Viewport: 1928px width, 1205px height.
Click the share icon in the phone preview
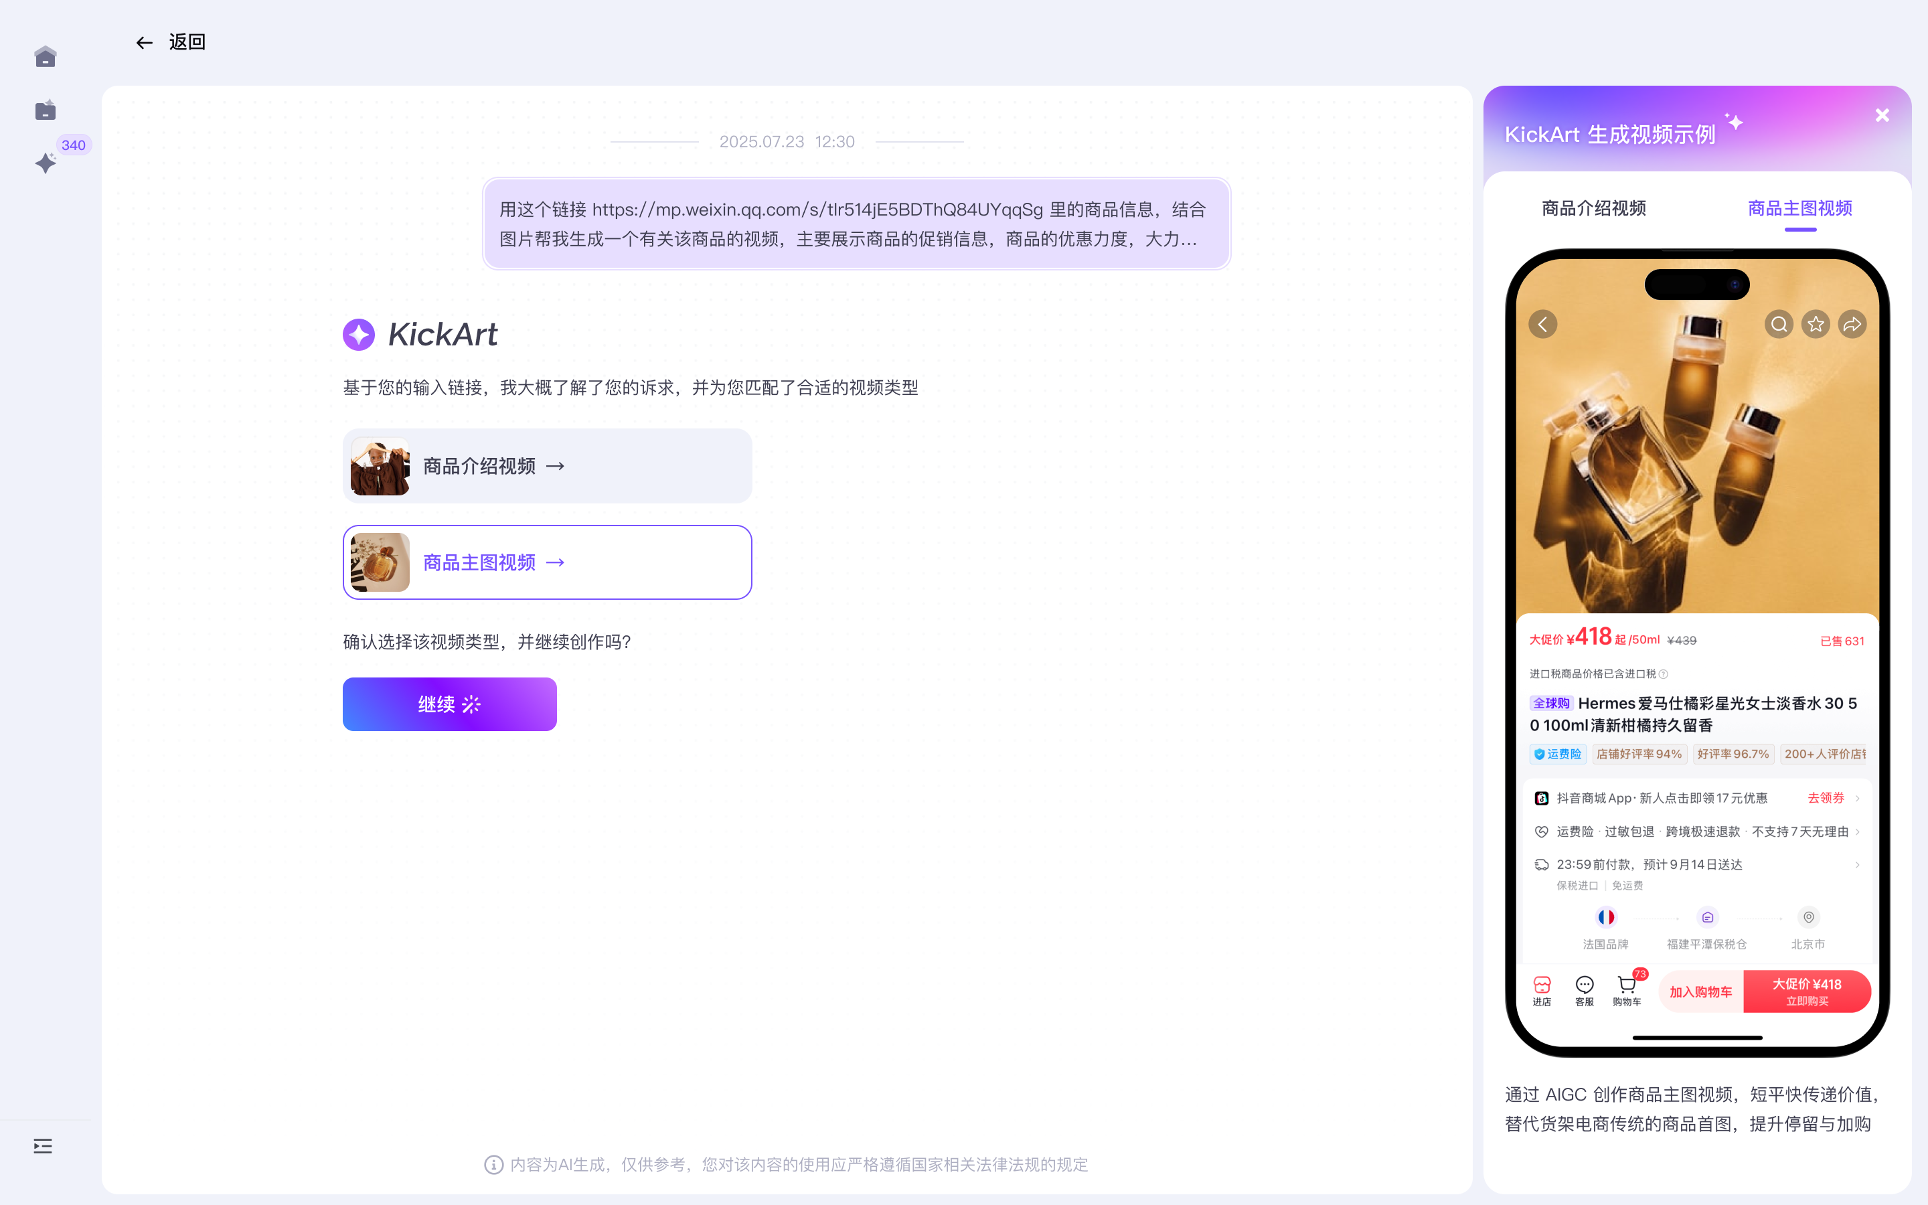click(x=1852, y=325)
